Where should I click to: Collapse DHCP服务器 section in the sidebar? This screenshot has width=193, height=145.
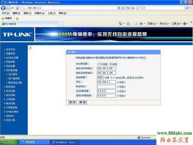12,70
